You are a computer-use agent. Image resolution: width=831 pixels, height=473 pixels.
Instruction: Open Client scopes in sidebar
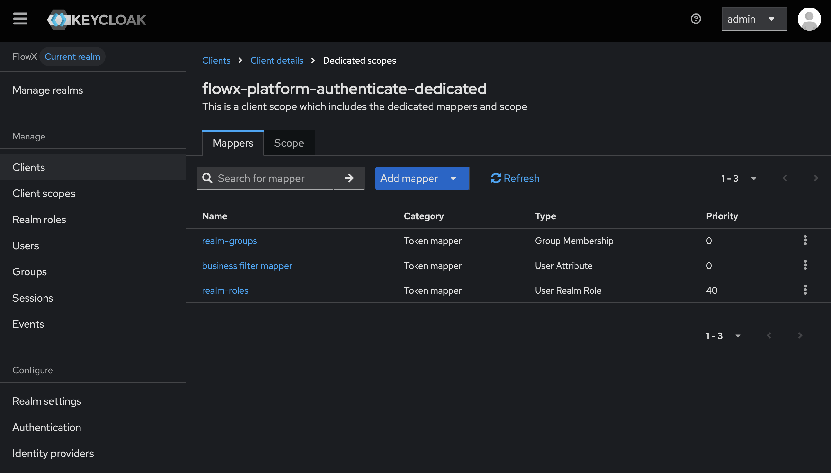pyautogui.click(x=44, y=193)
